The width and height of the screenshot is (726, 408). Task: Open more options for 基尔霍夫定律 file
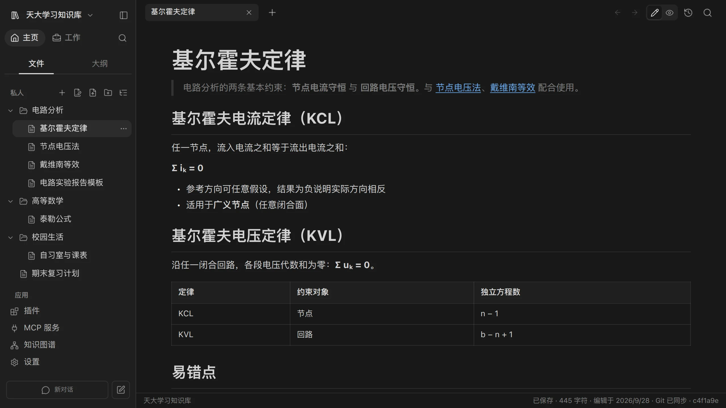click(x=123, y=129)
